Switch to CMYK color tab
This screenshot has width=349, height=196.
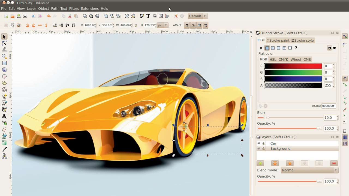click(x=283, y=60)
